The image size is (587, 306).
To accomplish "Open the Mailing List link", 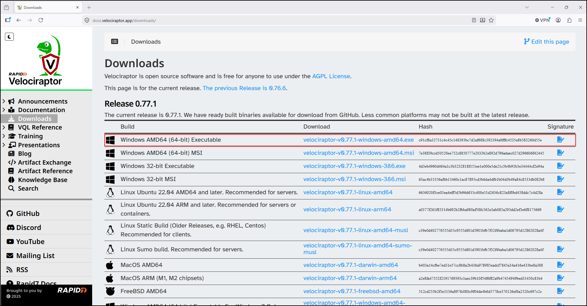I will pyautogui.click(x=35, y=256).
